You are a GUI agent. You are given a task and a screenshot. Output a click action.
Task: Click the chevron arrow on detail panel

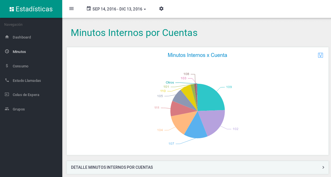point(323,167)
